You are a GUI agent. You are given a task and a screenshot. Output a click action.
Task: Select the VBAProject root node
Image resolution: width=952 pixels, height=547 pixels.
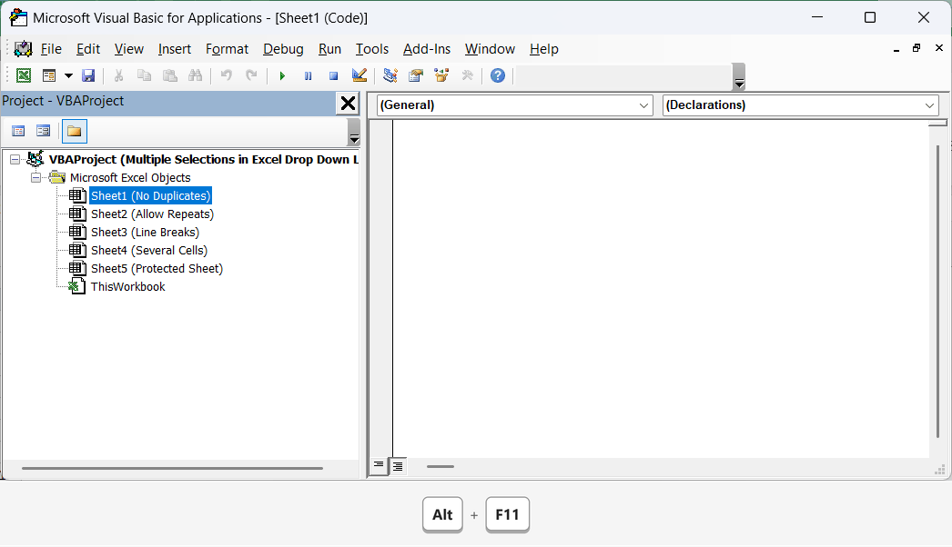coord(203,160)
